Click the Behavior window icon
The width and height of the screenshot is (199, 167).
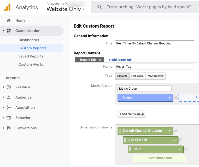pos(9,118)
